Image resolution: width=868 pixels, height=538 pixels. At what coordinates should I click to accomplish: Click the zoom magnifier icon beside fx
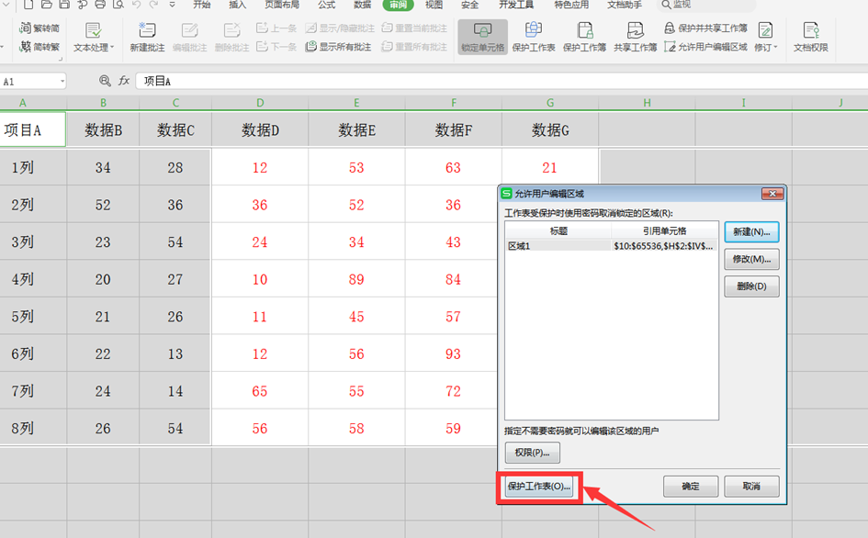[x=105, y=81]
